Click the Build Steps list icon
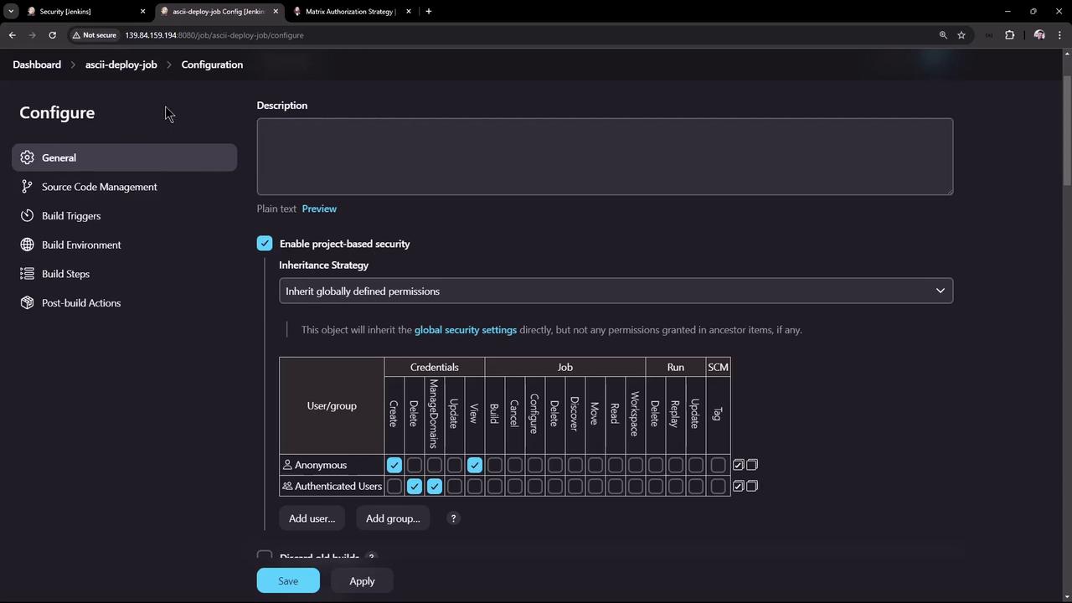 pyautogui.click(x=27, y=274)
